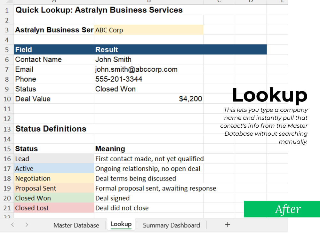
Task: Select the orange Proposal Sent cell
Action: point(54,188)
